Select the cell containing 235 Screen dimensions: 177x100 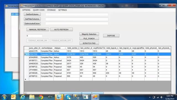click(112, 73)
